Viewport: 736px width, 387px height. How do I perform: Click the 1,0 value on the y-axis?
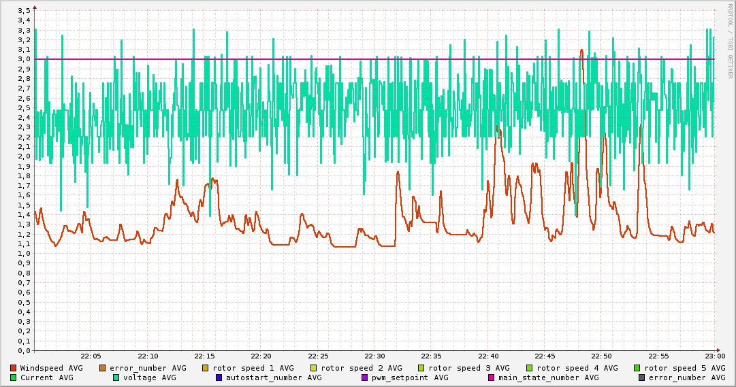click(24, 254)
